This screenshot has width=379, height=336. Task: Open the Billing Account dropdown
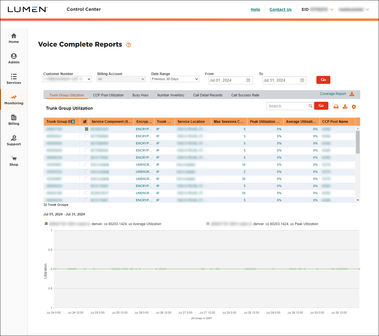[121, 79]
